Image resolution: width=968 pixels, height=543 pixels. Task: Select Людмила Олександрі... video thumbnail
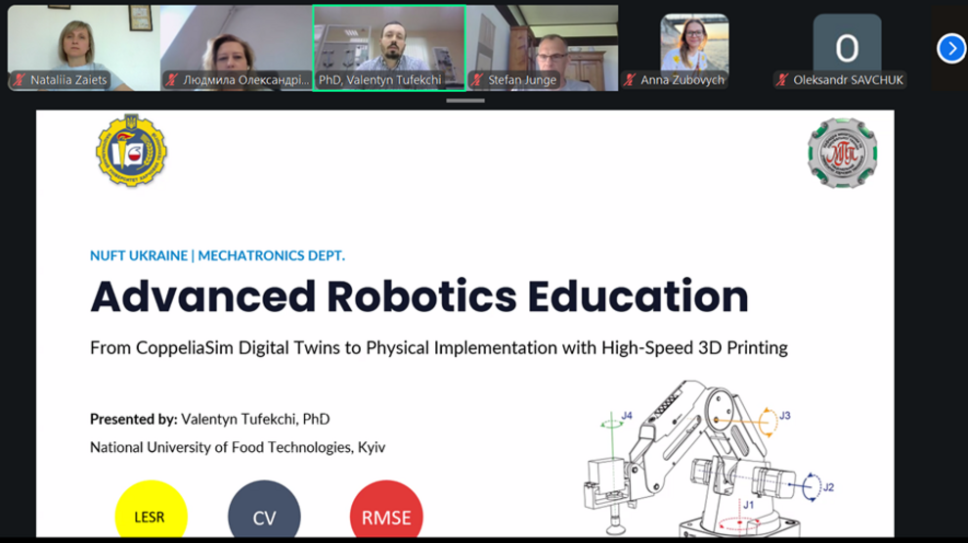[x=236, y=48]
